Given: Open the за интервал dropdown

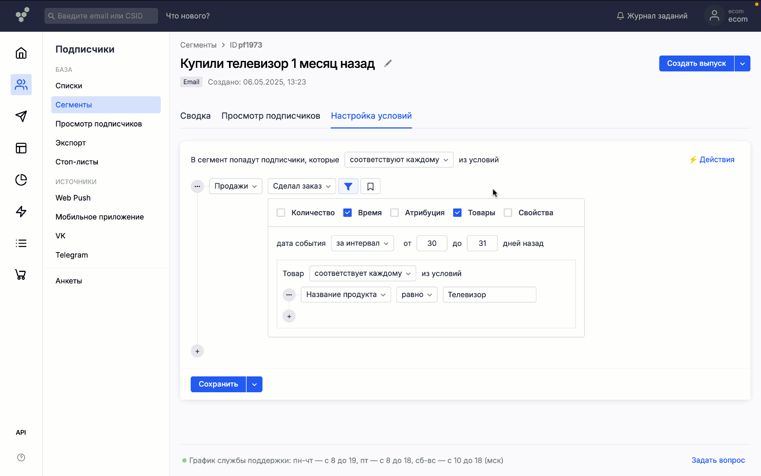Looking at the screenshot, I should pyautogui.click(x=362, y=243).
